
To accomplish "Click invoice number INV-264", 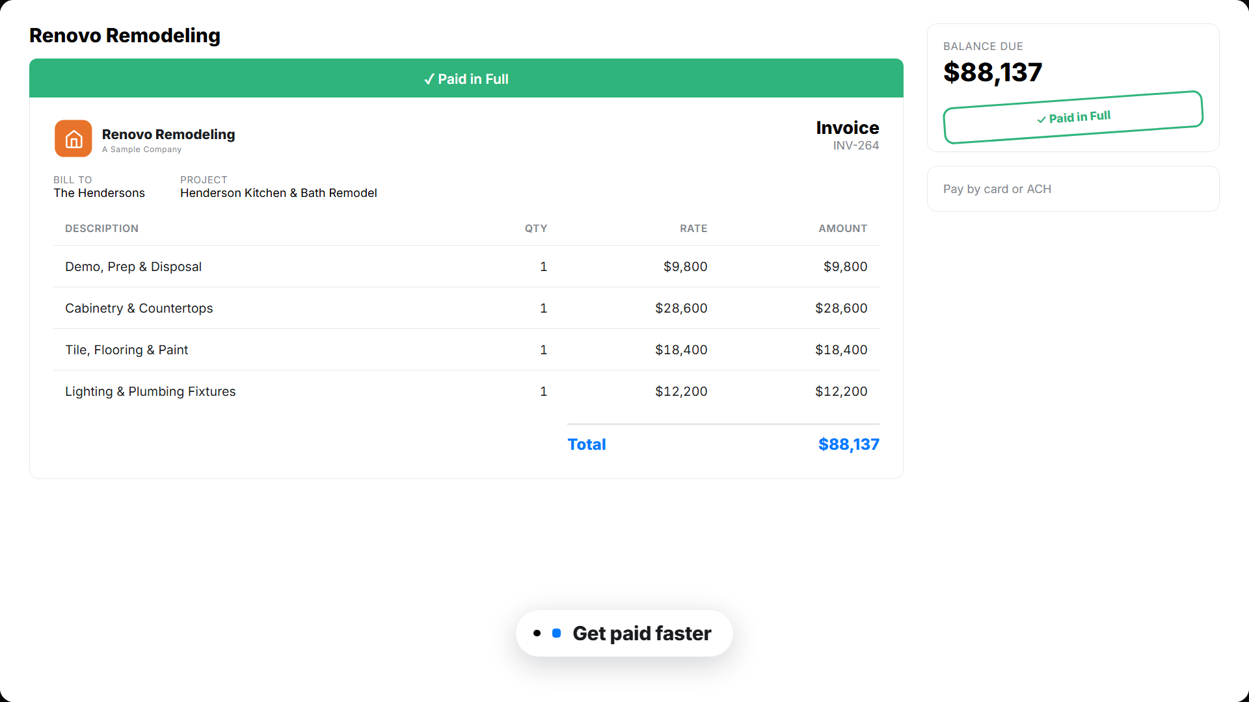I will tap(856, 146).
